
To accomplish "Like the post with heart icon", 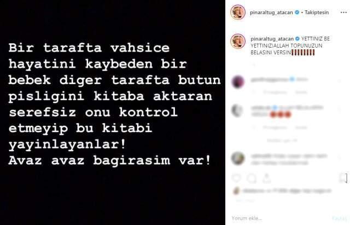I will (x=236, y=178).
